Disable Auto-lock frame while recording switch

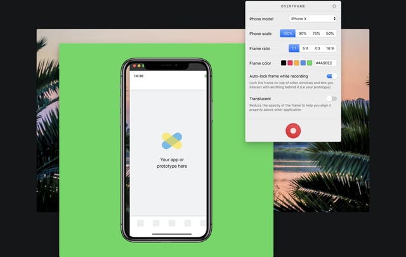click(332, 76)
